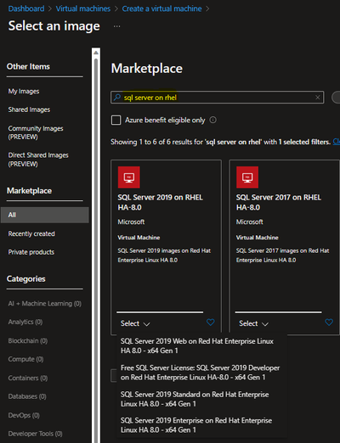Viewport: 340px width, 443px height.
Task: Clear the search box using the X icon
Action: (318, 98)
